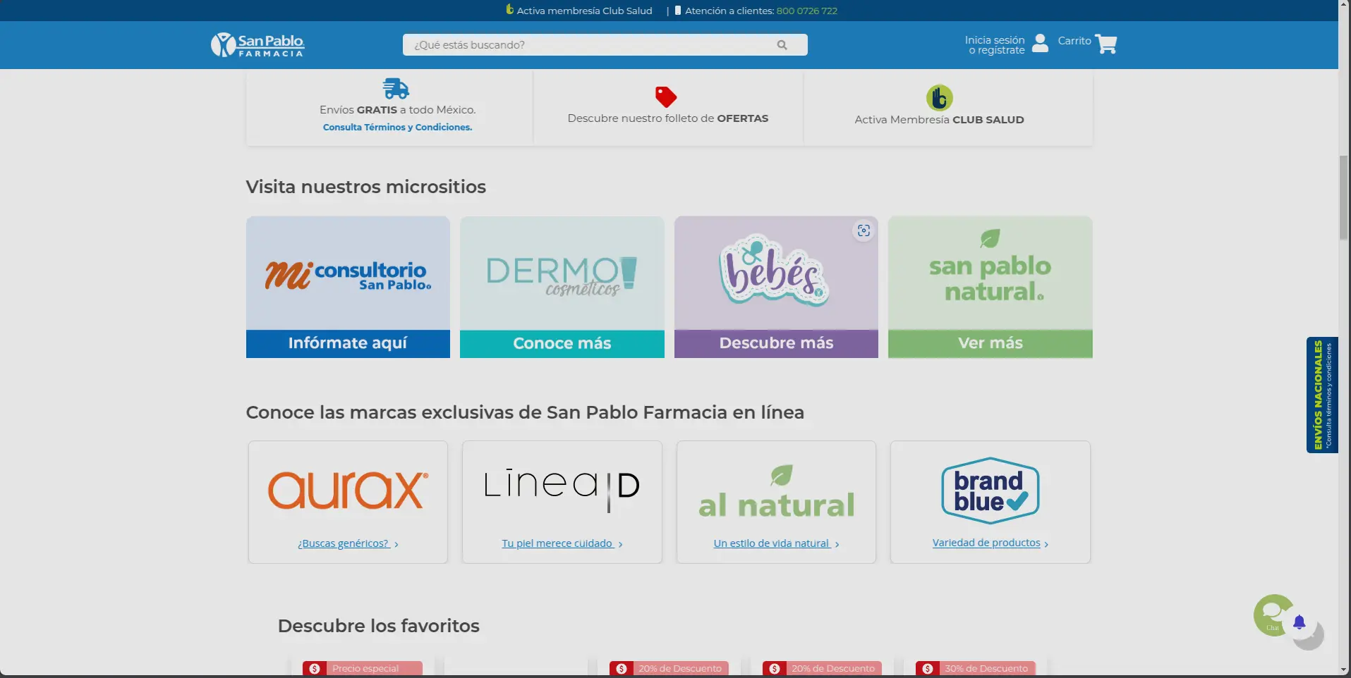Click the green Club Salud hand icon
This screenshot has width=1351, height=678.
coord(939,98)
